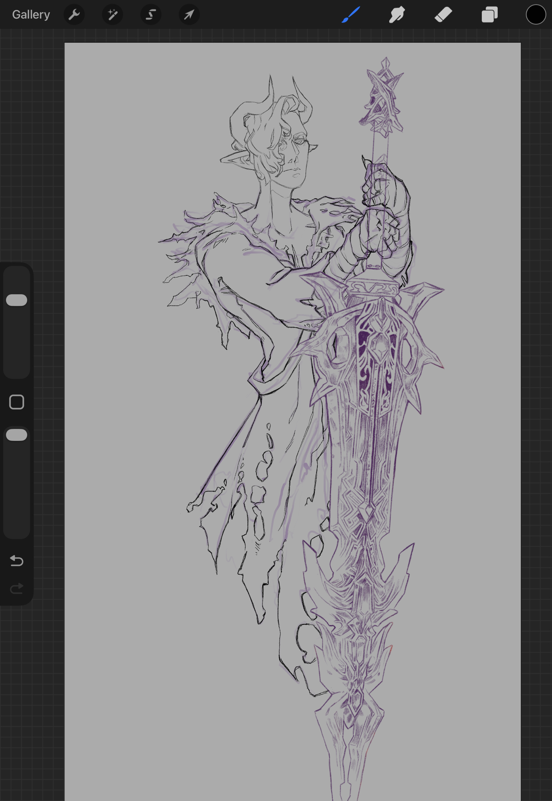Return to the Gallery

(x=31, y=15)
